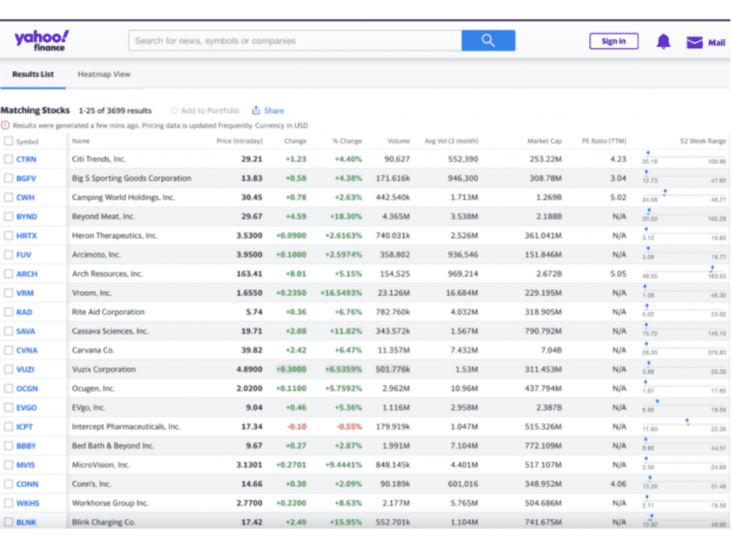Switch to the Heatmap View tab
The height and width of the screenshot is (546, 732).
pos(104,74)
